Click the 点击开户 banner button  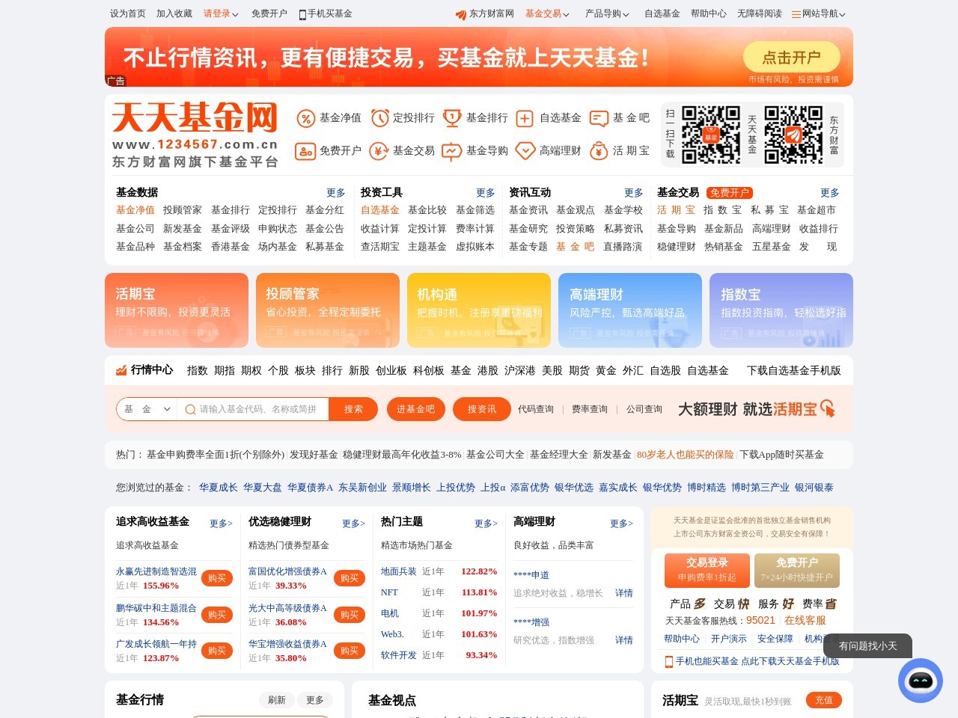point(791,57)
